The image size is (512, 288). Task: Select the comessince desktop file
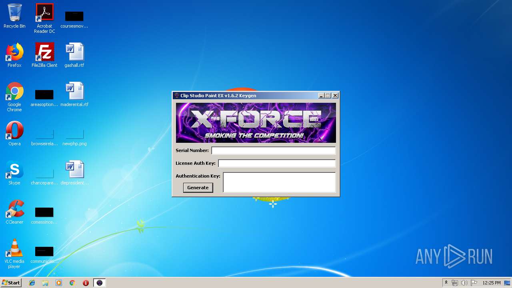(x=44, y=215)
